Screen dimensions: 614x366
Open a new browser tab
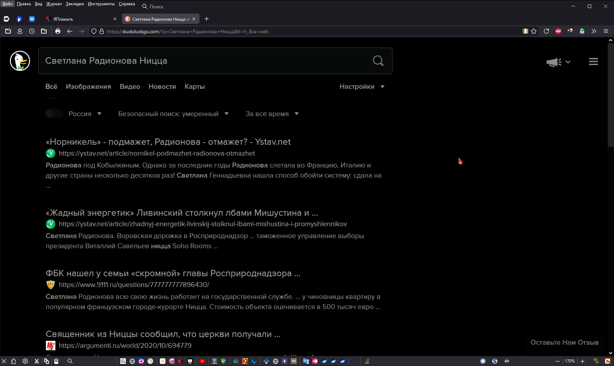(206, 19)
